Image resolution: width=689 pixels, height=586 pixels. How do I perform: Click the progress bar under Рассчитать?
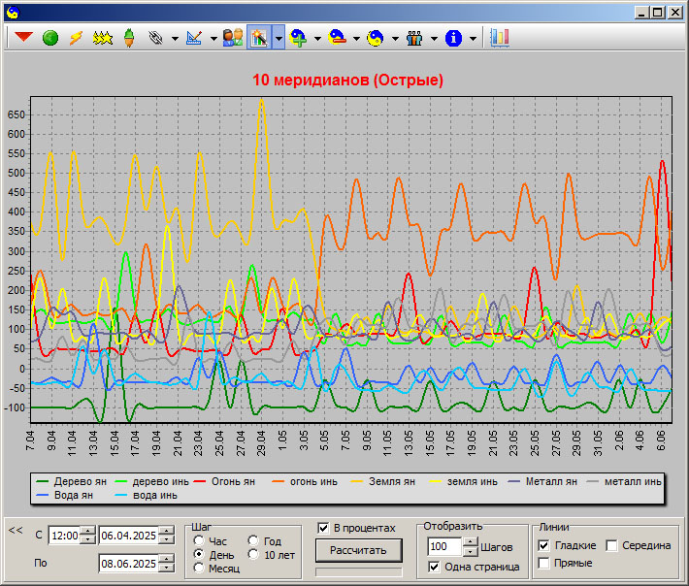(x=358, y=572)
